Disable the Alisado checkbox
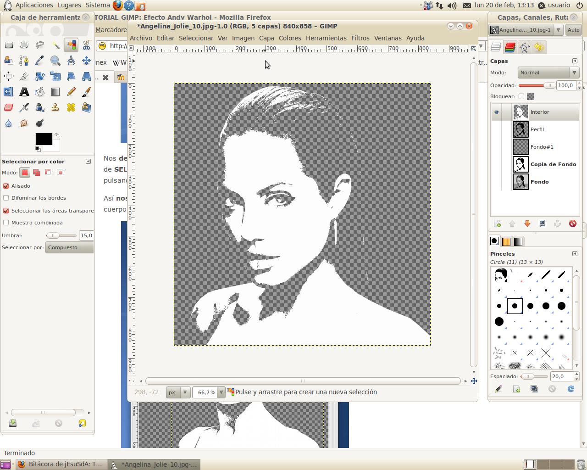 pos(6,186)
